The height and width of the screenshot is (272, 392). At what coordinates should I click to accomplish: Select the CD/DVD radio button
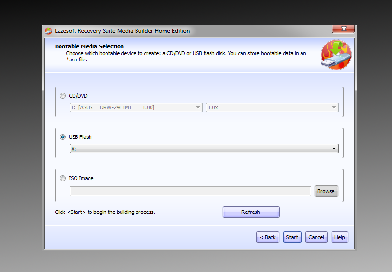tap(63, 96)
